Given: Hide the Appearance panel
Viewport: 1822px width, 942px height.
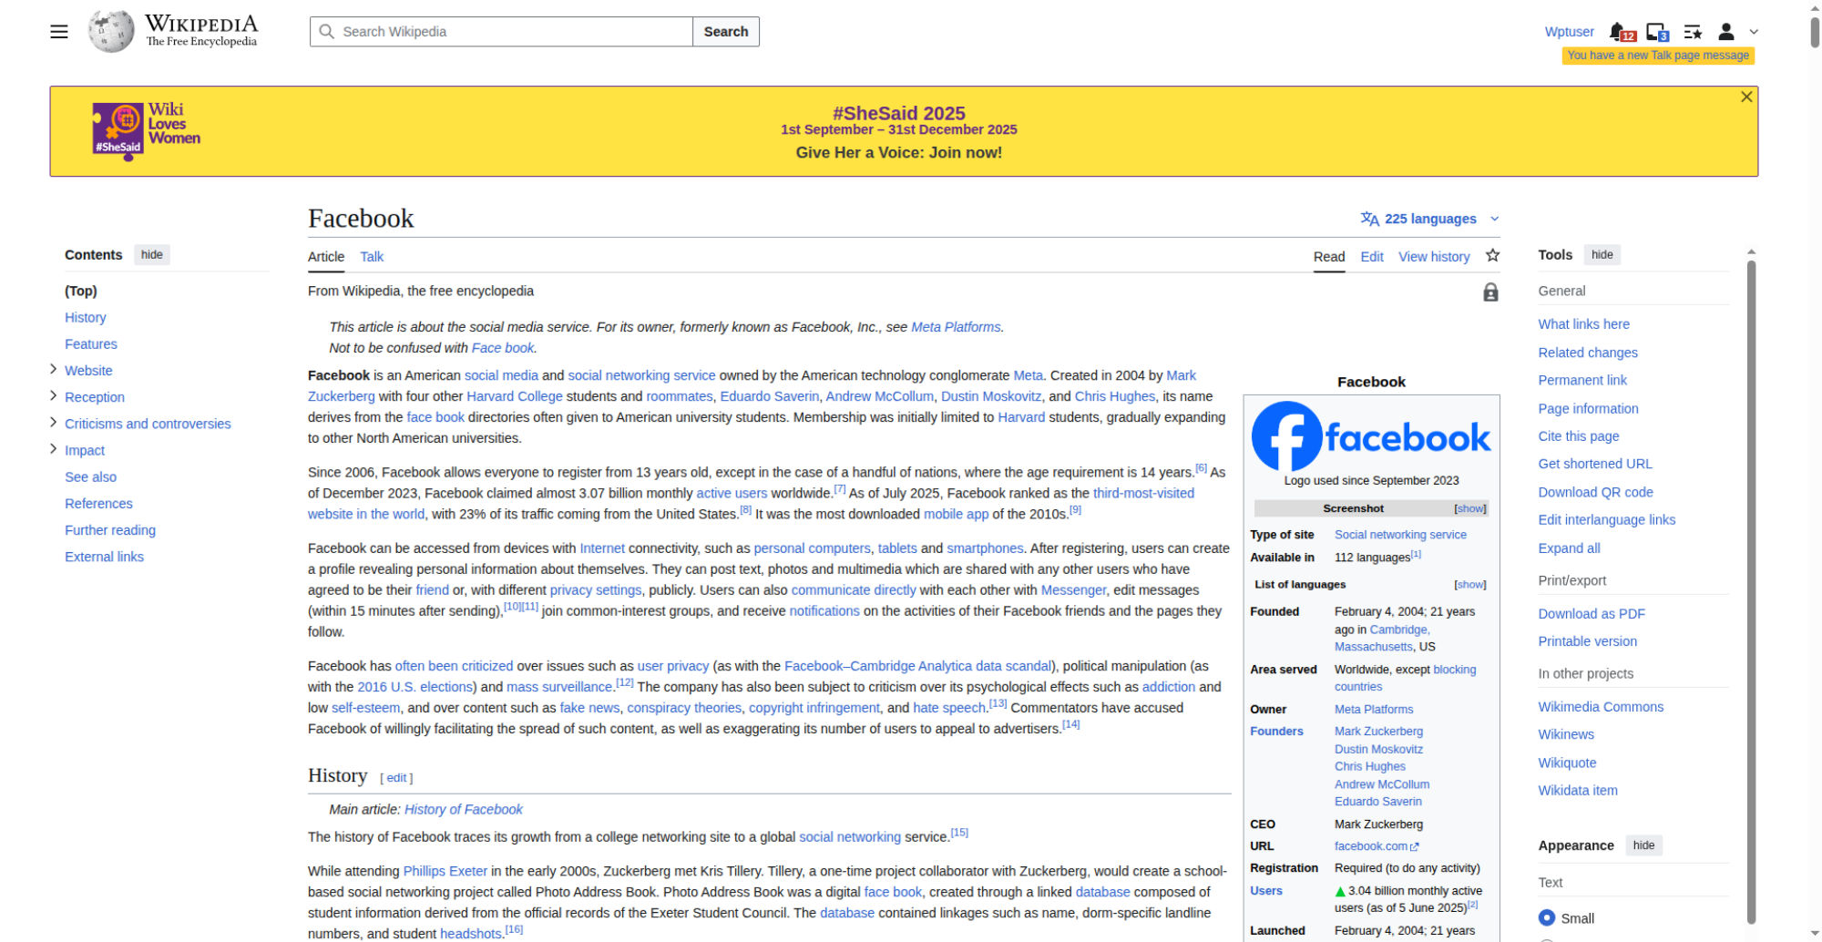Looking at the screenshot, I should 1643,845.
